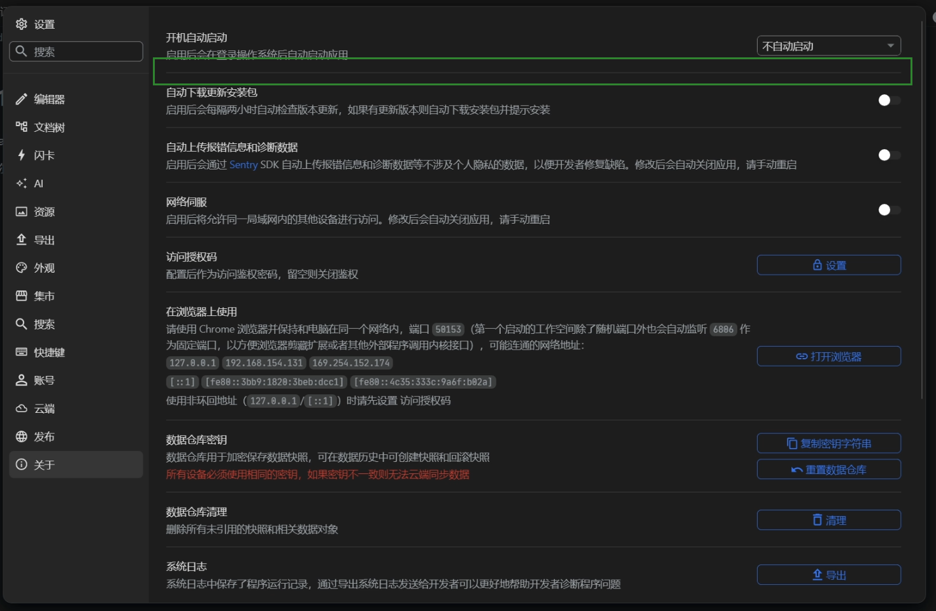Select the 文档树 tree icon in sidebar
The image size is (936, 611).
[x=22, y=127]
